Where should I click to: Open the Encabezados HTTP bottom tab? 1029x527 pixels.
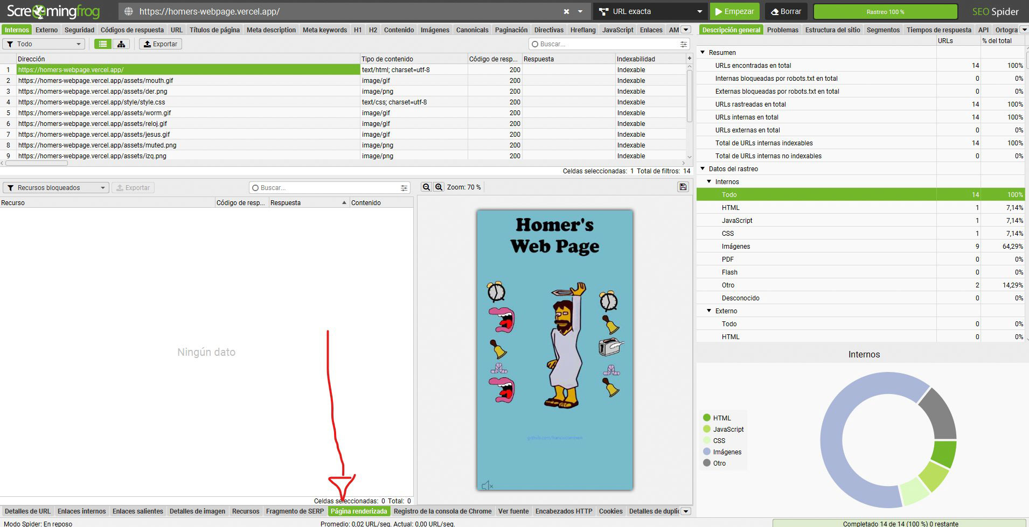point(564,511)
